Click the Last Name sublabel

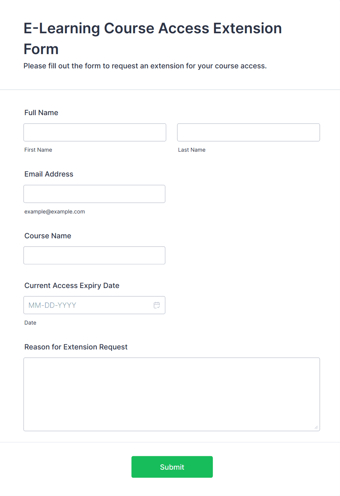[192, 150]
